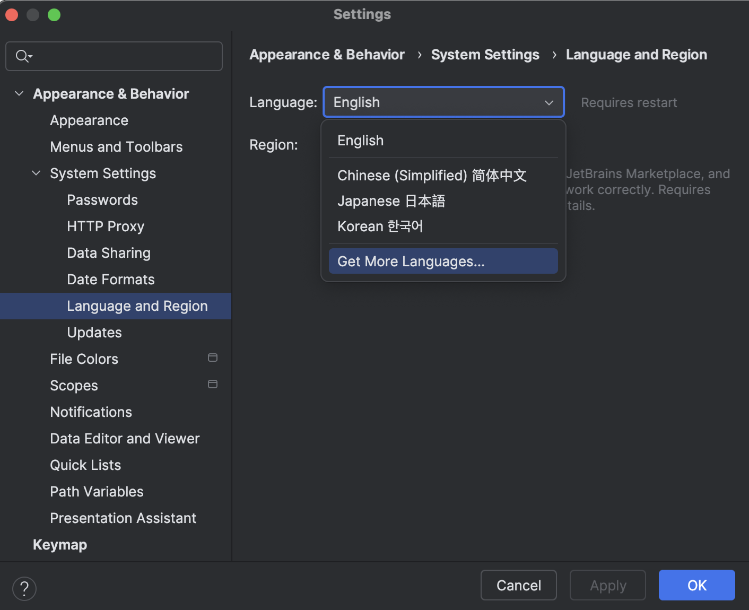
Task: Click the project settings icon beside Scopes
Action: click(x=213, y=384)
